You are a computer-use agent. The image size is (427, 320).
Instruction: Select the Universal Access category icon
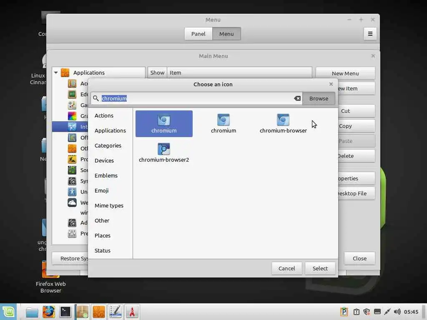tap(72, 192)
